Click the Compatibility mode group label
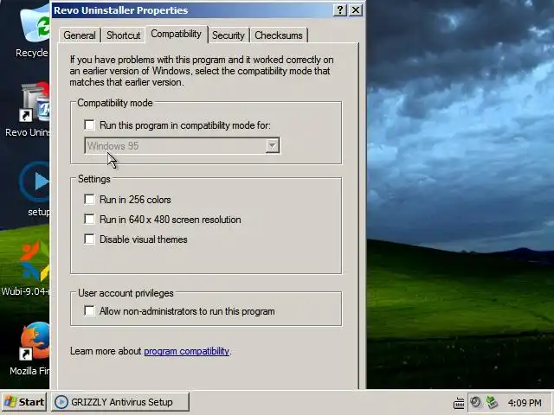Screen dimensions: 554x415 115,103
